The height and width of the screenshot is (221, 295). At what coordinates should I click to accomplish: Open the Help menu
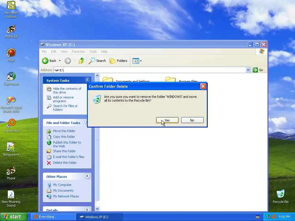coord(104,52)
